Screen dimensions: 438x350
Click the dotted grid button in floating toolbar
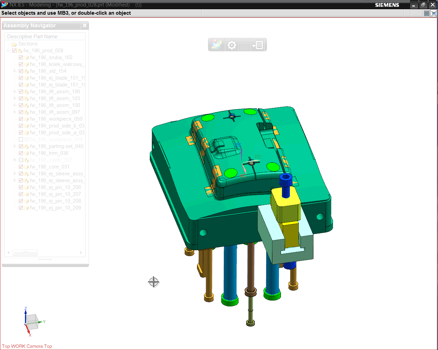pos(244,45)
